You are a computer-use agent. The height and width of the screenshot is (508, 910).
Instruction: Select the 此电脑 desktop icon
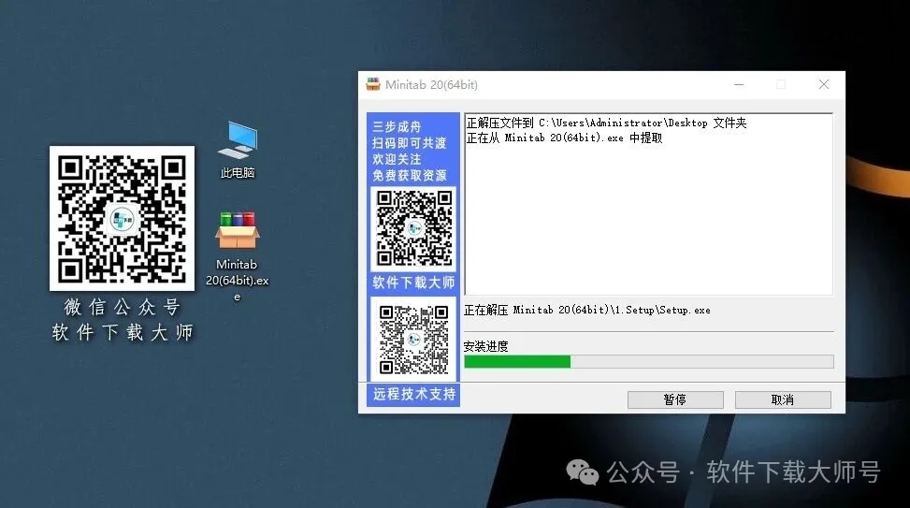pos(238,149)
